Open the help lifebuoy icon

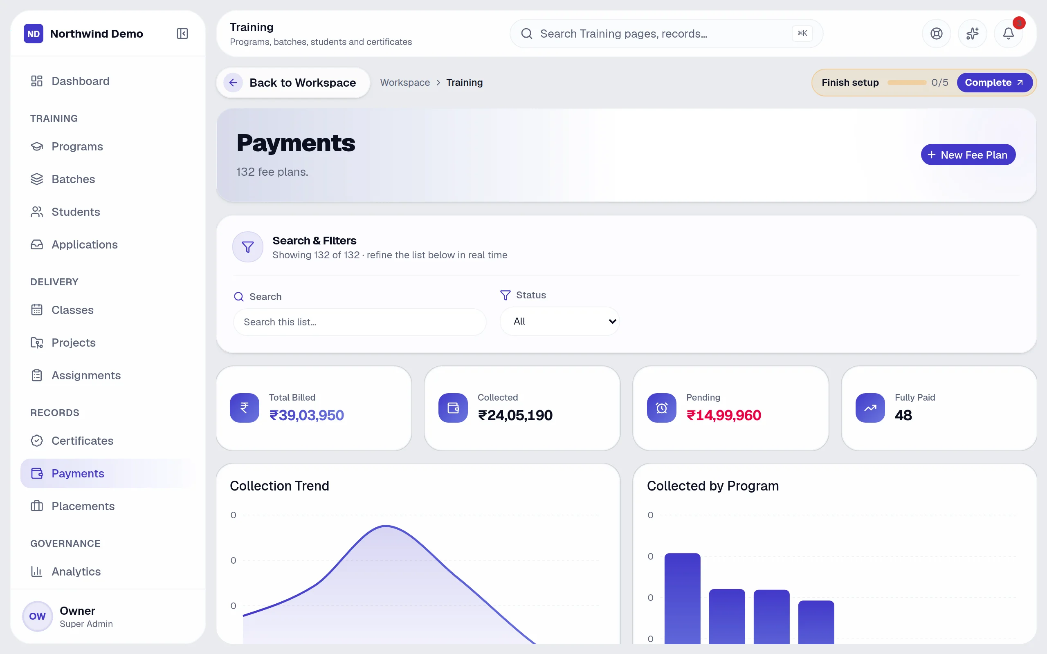936,33
